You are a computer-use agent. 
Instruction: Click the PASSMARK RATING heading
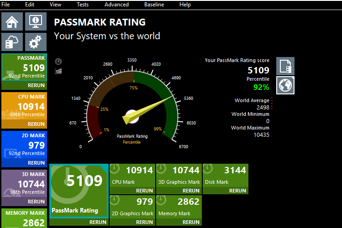coord(100,22)
